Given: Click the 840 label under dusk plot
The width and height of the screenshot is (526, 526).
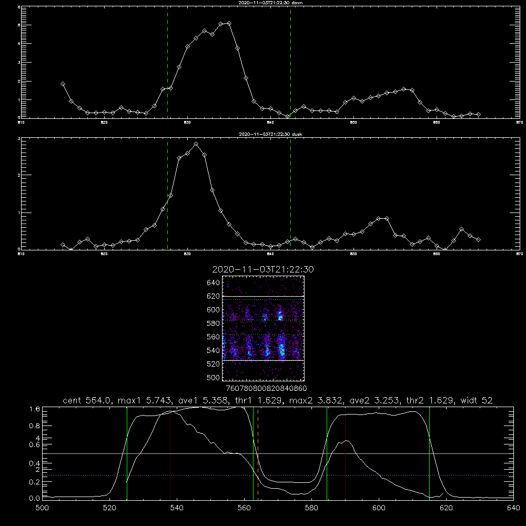Looking at the screenshot, I should point(270,254).
